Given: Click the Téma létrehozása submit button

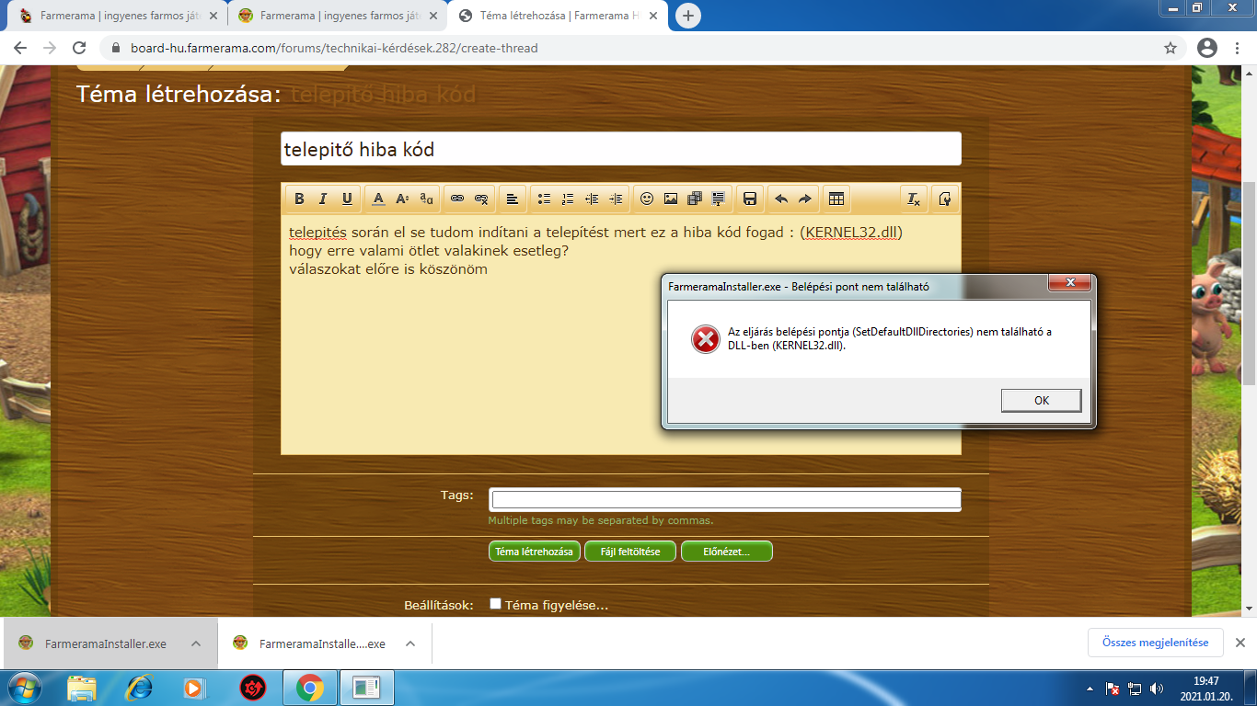Looking at the screenshot, I should click(535, 552).
